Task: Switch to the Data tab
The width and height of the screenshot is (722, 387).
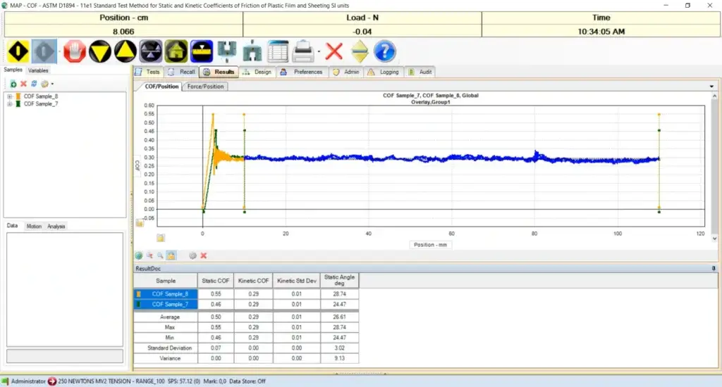Action: tap(13, 226)
